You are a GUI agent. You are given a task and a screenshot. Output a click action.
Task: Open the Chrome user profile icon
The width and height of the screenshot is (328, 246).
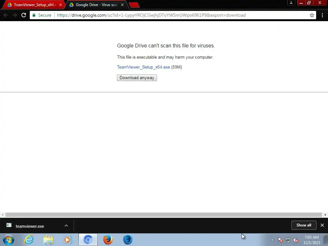[x=291, y=3]
